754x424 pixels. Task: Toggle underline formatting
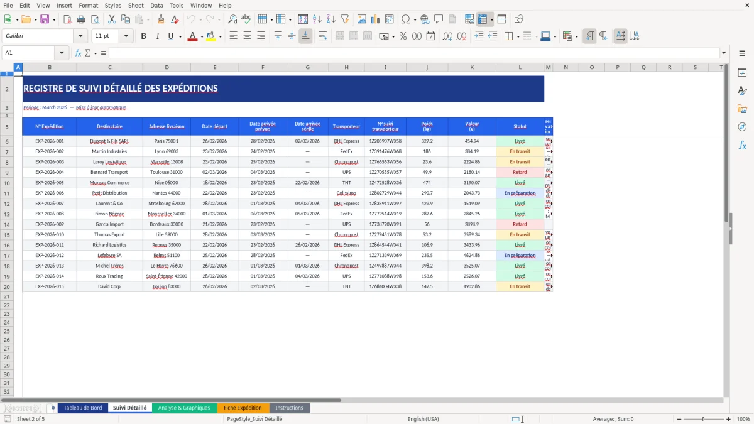pyautogui.click(x=171, y=36)
